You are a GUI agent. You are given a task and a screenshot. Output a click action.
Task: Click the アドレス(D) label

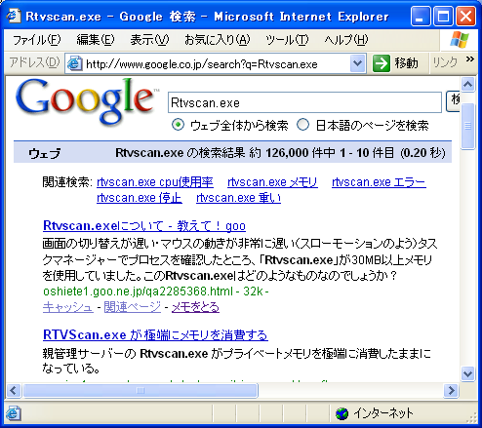coord(34,61)
